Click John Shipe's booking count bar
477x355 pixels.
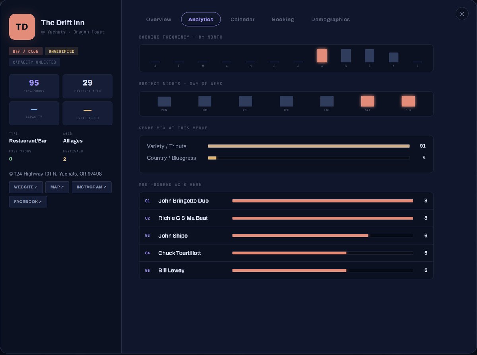tap(323, 236)
